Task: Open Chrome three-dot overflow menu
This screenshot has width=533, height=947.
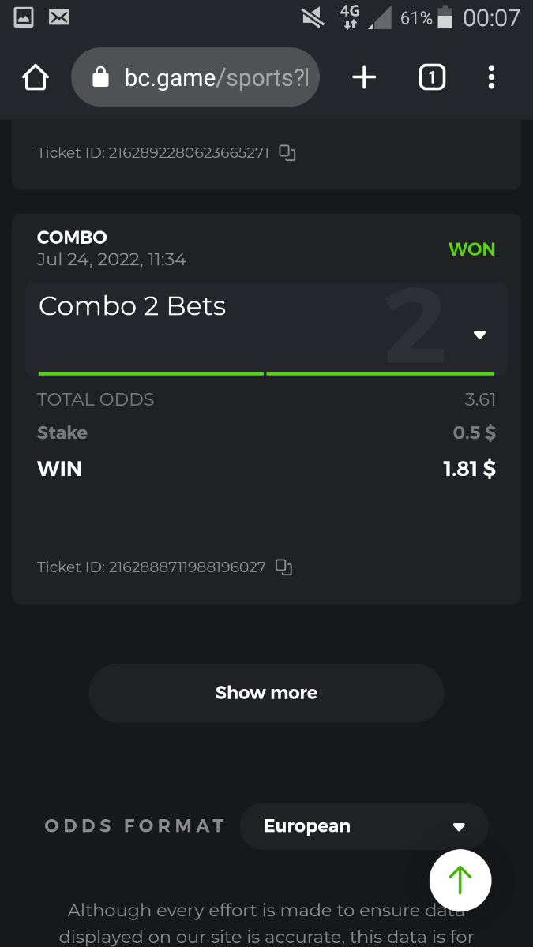Action: [491, 77]
